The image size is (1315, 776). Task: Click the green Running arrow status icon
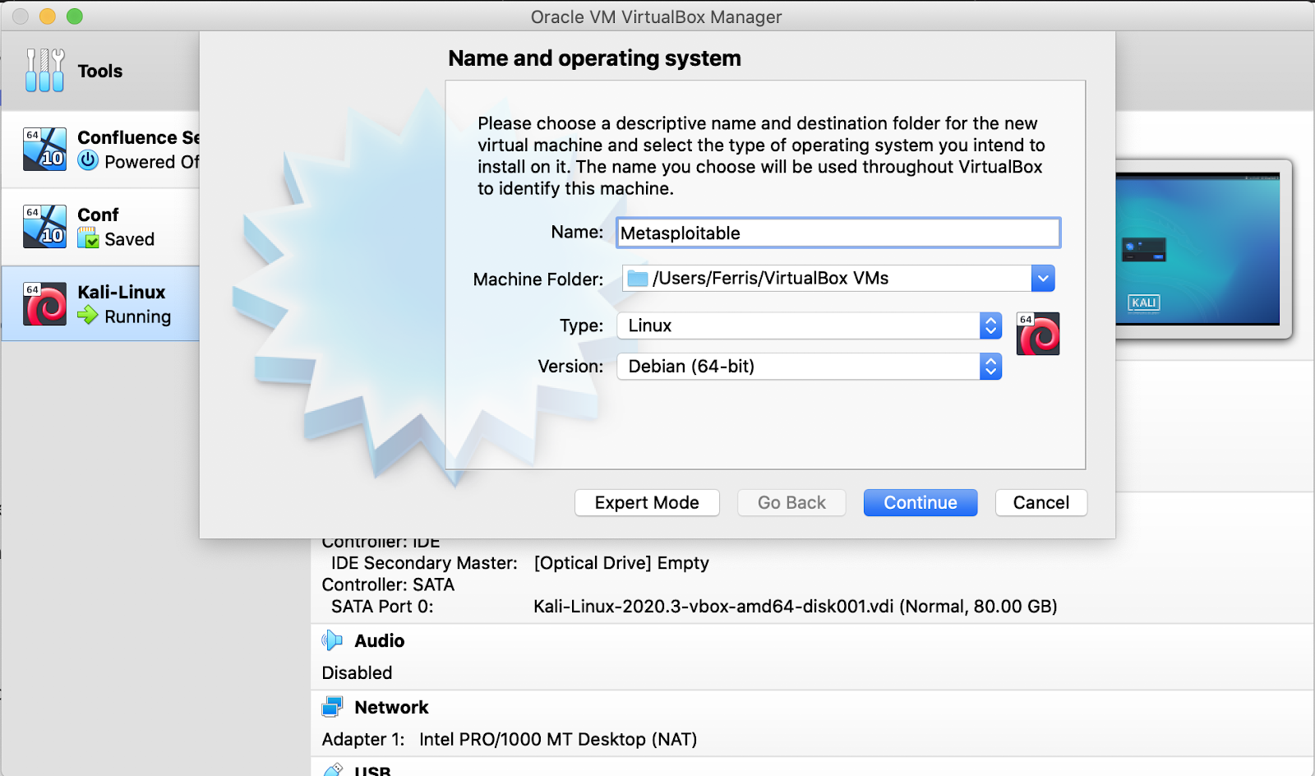[87, 316]
